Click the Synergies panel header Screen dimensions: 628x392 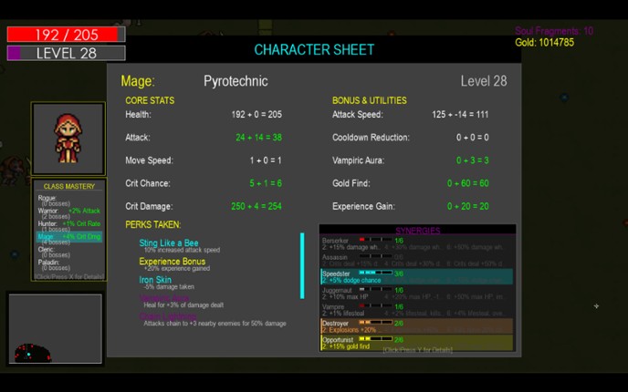(x=417, y=231)
